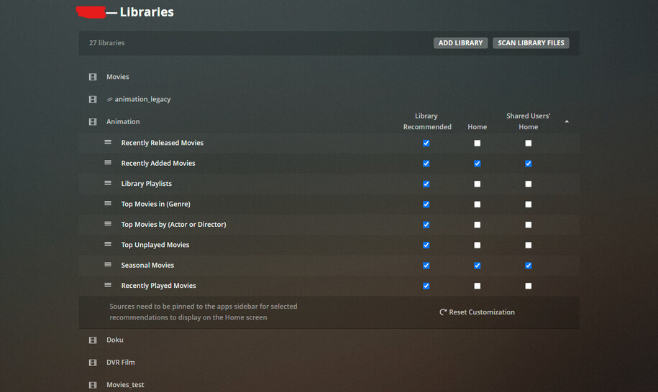Click the reorder handle for Top Unplayed Movies
658x392 pixels.
click(108, 244)
